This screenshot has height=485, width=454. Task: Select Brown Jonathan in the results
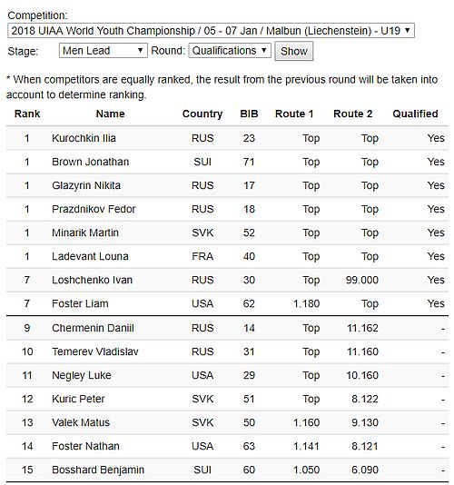coord(90,162)
